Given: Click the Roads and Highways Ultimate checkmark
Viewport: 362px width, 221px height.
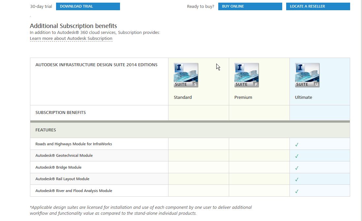Looking at the screenshot, I should pos(297,144).
